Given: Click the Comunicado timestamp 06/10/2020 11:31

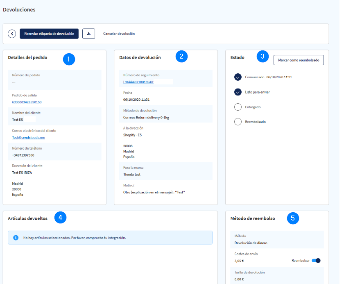Looking at the screenshot, I should [279, 77].
